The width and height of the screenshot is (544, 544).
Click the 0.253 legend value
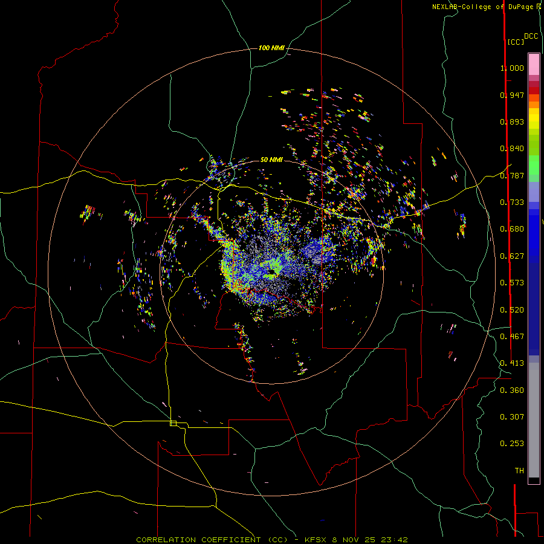point(512,444)
